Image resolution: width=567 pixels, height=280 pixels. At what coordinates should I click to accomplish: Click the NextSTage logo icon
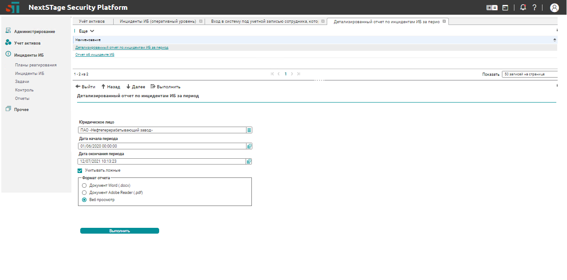click(12, 7)
